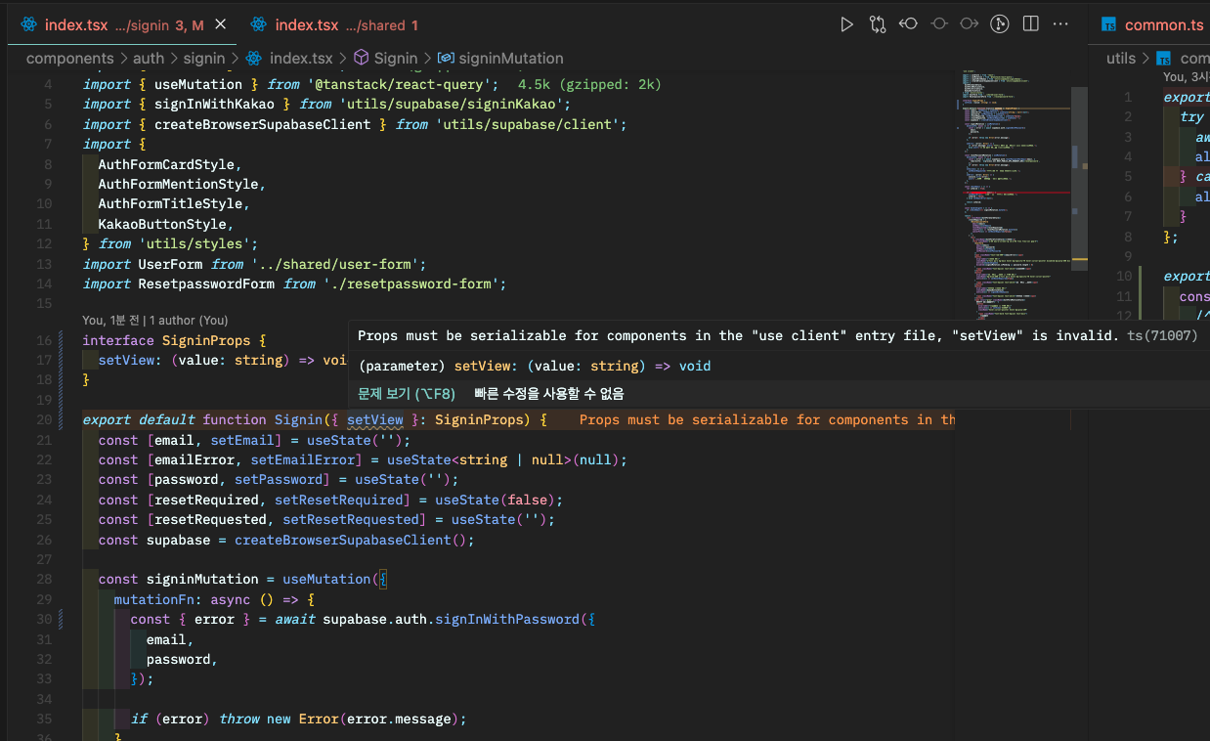Click 'signInWithPassword' on line 30

[507, 620]
